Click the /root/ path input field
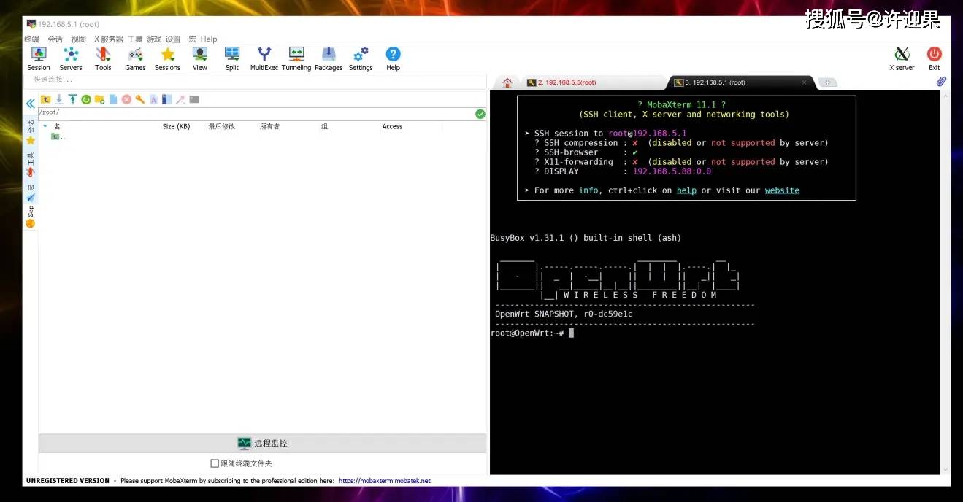 coord(256,114)
